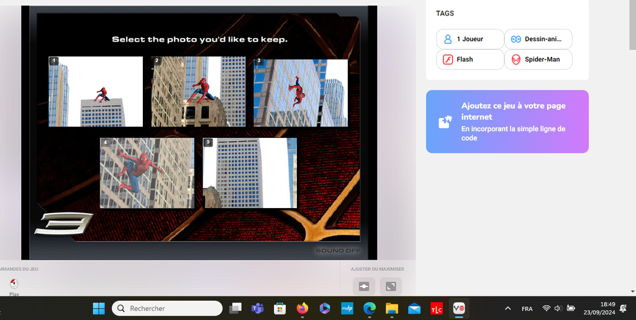Choose photo 5 showing empty building
This screenshot has width=636, height=320.
tap(250, 173)
